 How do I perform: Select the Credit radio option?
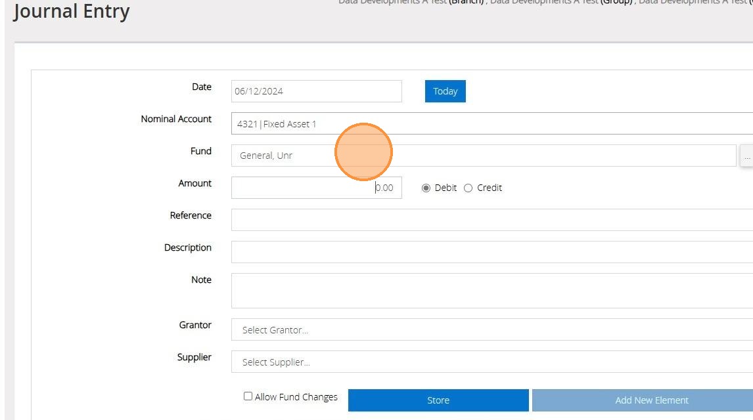pyautogui.click(x=468, y=188)
